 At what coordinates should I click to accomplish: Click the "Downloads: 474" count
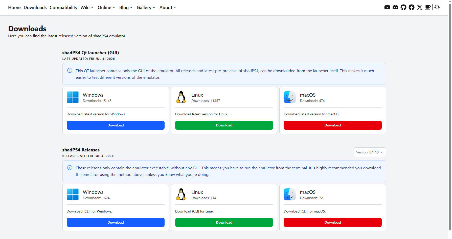tap(312, 101)
